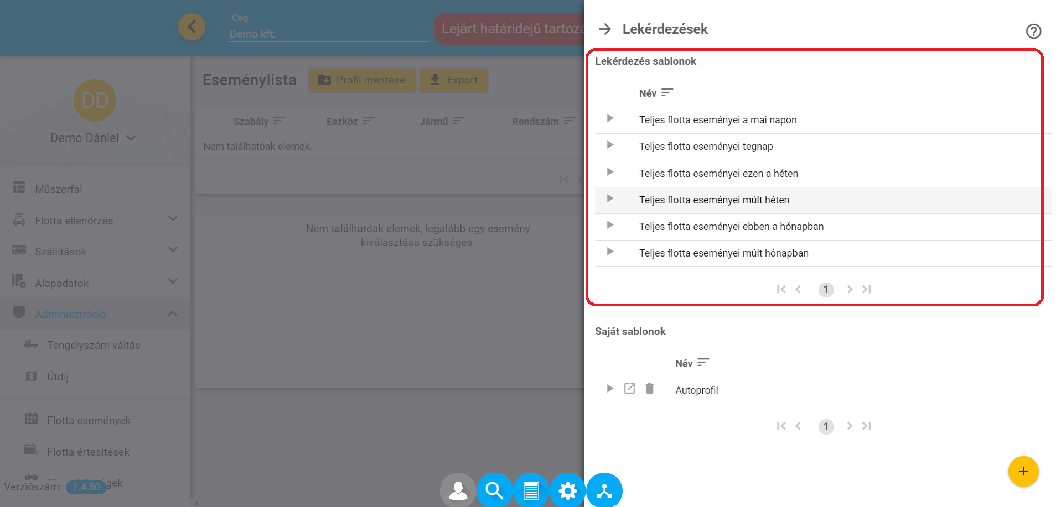Click the yellow add template button
The width and height of the screenshot is (1061, 507).
click(x=1023, y=471)
